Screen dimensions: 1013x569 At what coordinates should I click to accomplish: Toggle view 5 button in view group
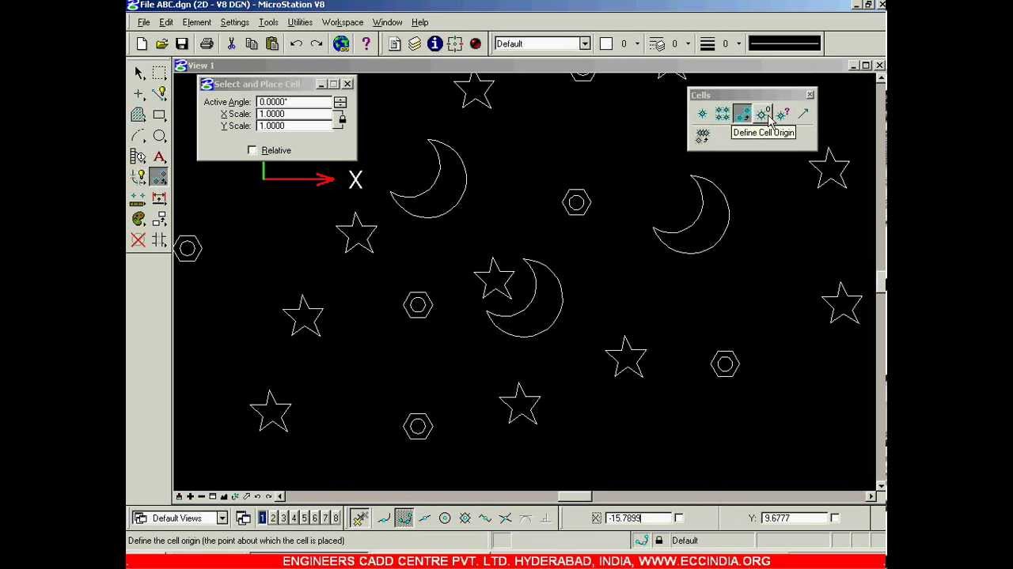[x=304, y=518]
